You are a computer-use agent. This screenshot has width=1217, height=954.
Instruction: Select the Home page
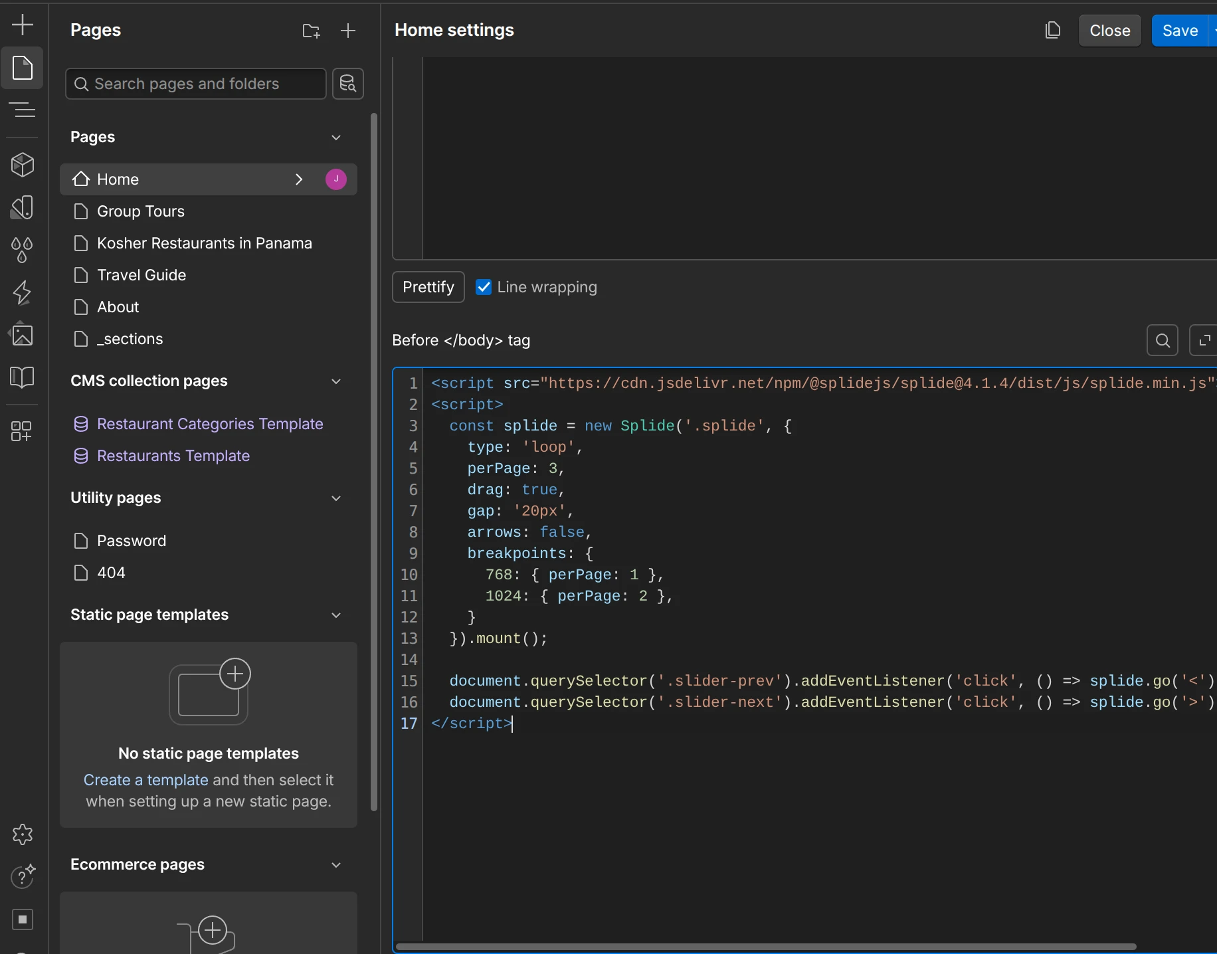coord(209,179)
